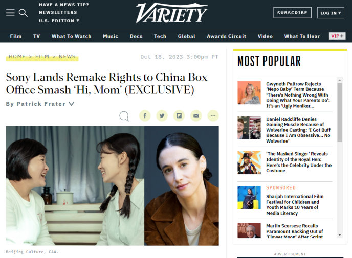Expand the U.S. Edition dropdown
Viewport: 352px width, 258px height.
click(59, 21)
